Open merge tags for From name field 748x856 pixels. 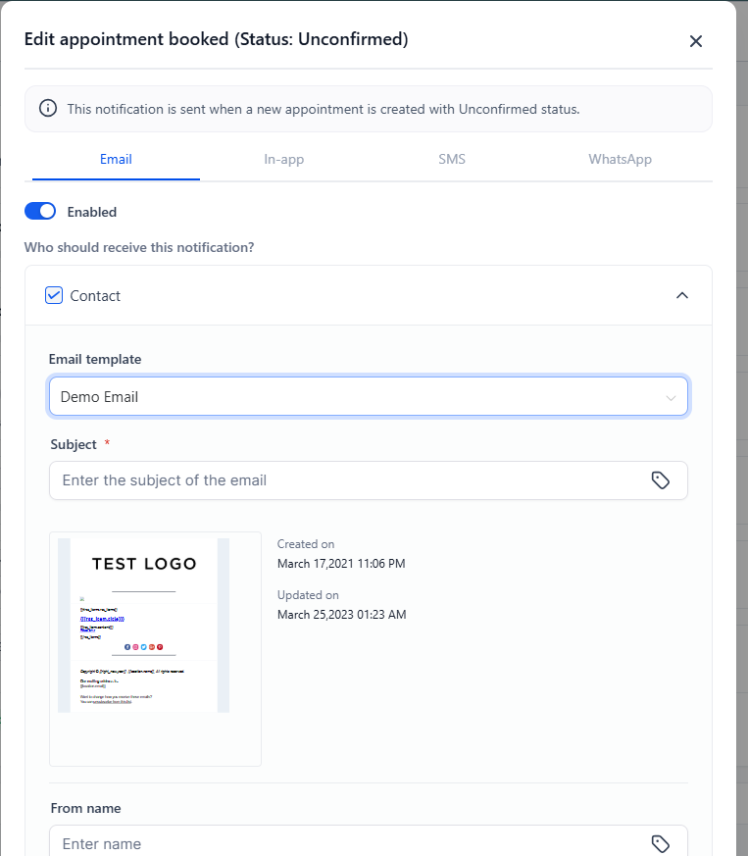point(660,843)
